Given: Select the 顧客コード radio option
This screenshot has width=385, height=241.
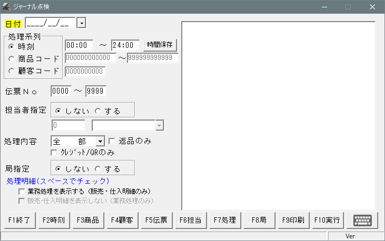Looking at the screenshot, I should [x=12, y=71].
